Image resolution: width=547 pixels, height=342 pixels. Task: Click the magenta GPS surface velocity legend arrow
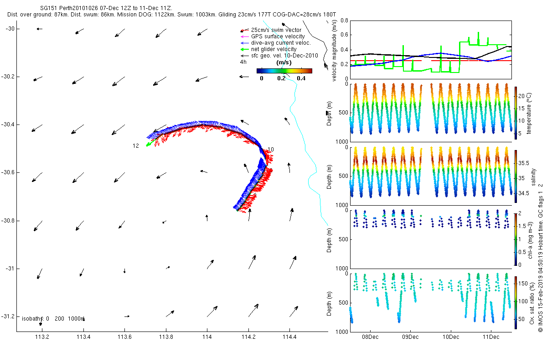pos(243,36)
